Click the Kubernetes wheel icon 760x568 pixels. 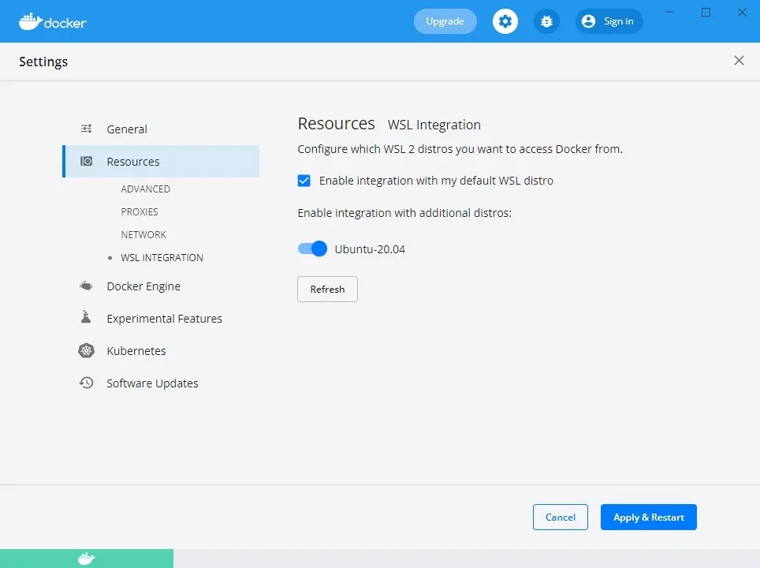(x=86, y=350)
